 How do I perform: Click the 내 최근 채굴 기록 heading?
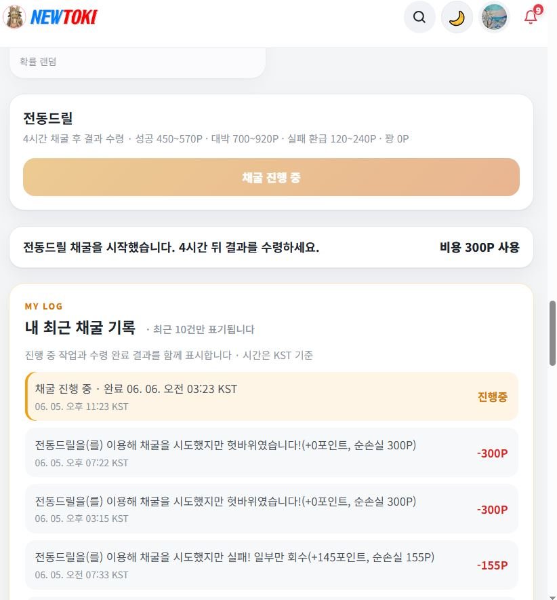(x=80, y=328)
